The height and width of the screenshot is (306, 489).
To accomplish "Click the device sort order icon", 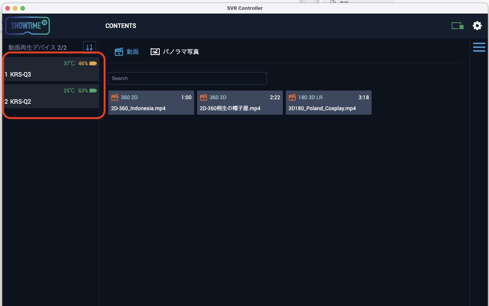I will pyautogui.click(x=89, y=48).
